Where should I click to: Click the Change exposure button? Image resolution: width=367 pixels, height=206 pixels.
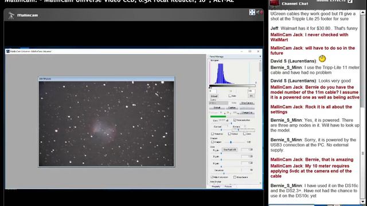click(x=247, y=113)
